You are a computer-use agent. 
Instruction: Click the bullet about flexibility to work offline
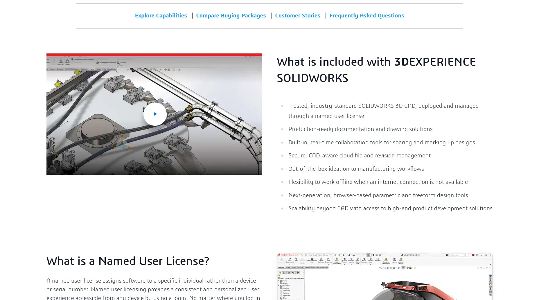click(378, 182)
